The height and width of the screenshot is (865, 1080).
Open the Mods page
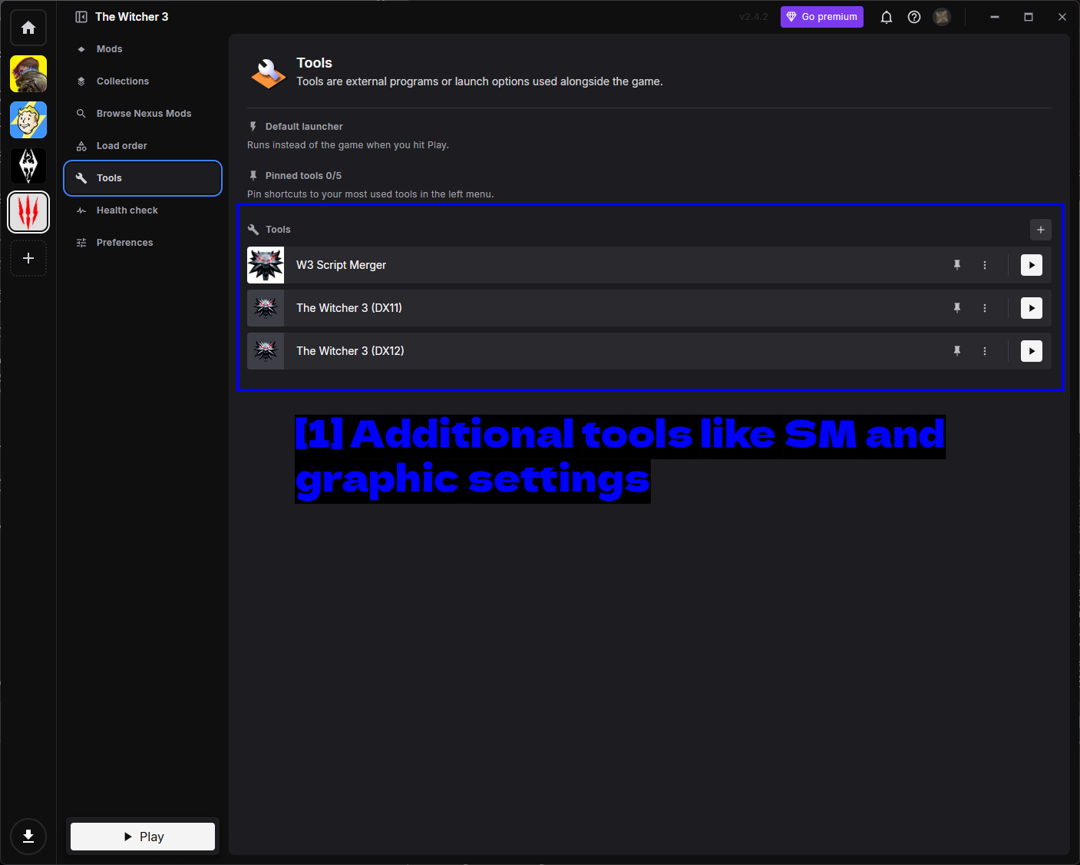point(143,49)
